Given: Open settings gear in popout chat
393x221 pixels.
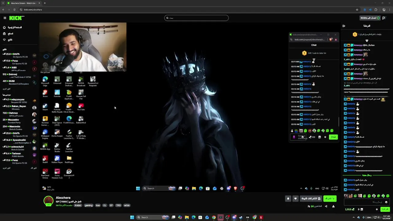Looking at the screenshot, I should (325, 137).
